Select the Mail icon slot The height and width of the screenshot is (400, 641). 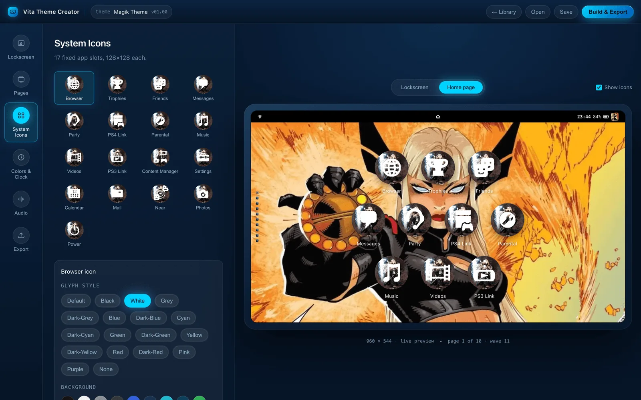117,197
